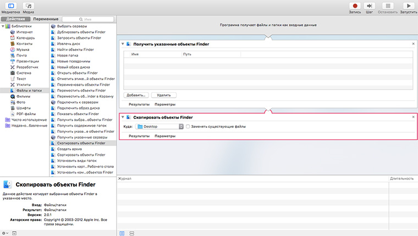418x236 pixels.
Task: Collapse the Скопировать объекты Finder action
Action: point(123,117)
